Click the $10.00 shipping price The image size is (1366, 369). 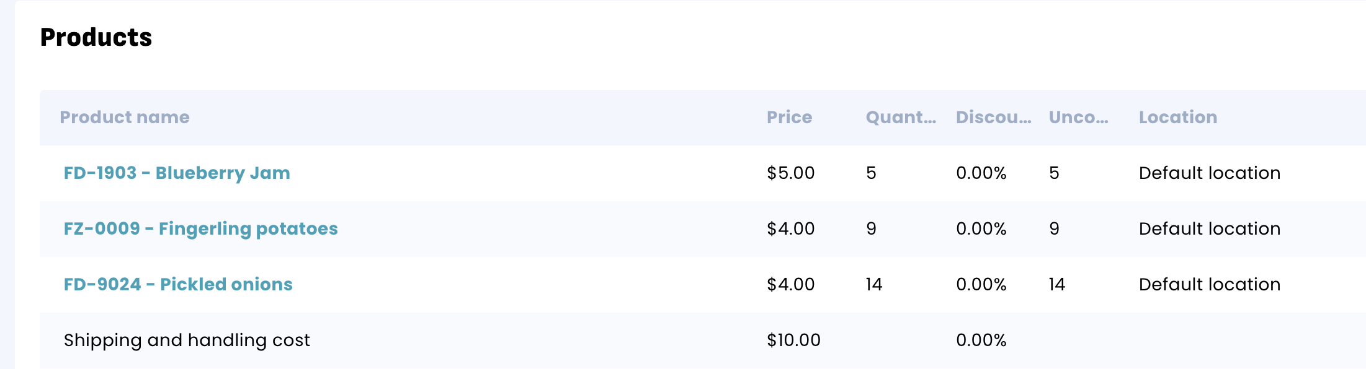(793, 341)
